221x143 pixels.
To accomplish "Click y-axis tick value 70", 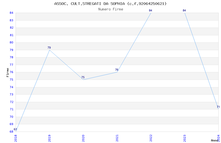I will [11, 117].
